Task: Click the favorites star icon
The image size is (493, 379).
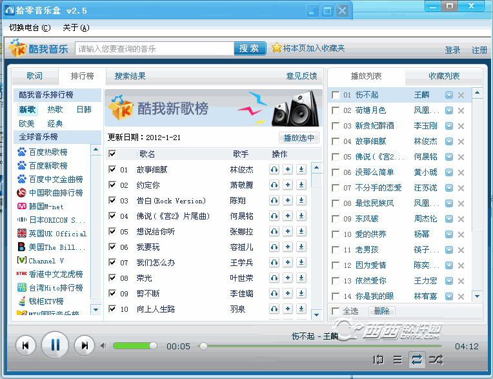Action: pyautogui.click(x=276, y=48)
